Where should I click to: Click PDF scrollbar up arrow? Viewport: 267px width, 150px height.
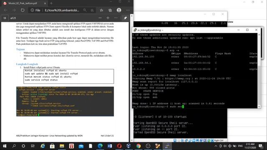pos(132,16)
